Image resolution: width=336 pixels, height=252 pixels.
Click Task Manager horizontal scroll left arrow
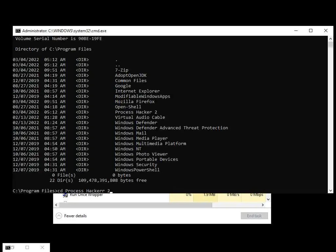tap(56, 205)
